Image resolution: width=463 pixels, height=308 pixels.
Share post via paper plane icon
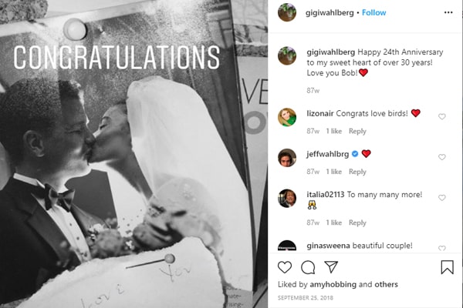click(x=331, y=266)
